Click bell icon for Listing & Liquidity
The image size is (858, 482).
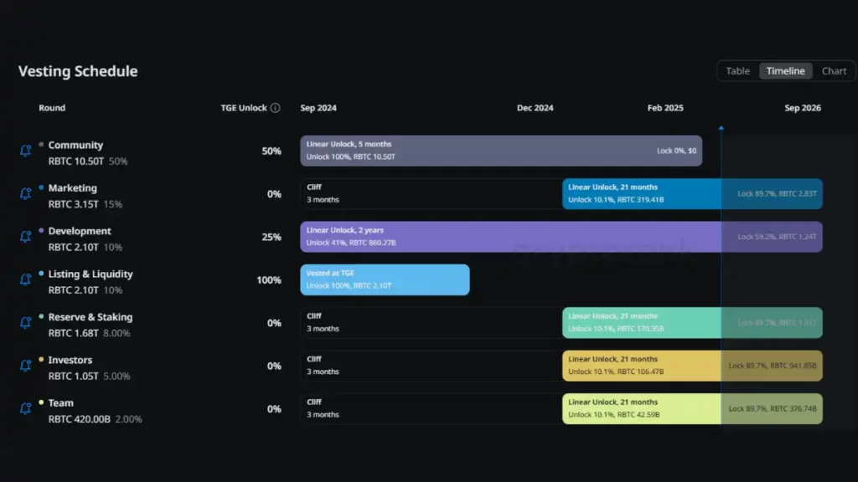tap(25, 280)
